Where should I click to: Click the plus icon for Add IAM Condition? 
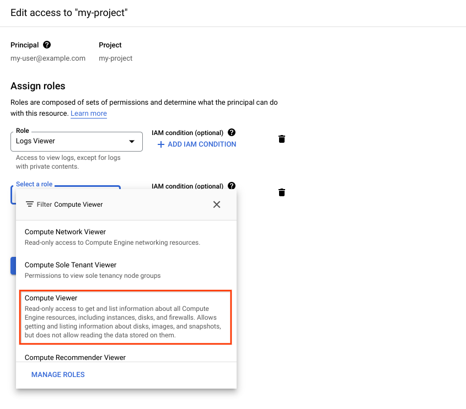point(161,144)
